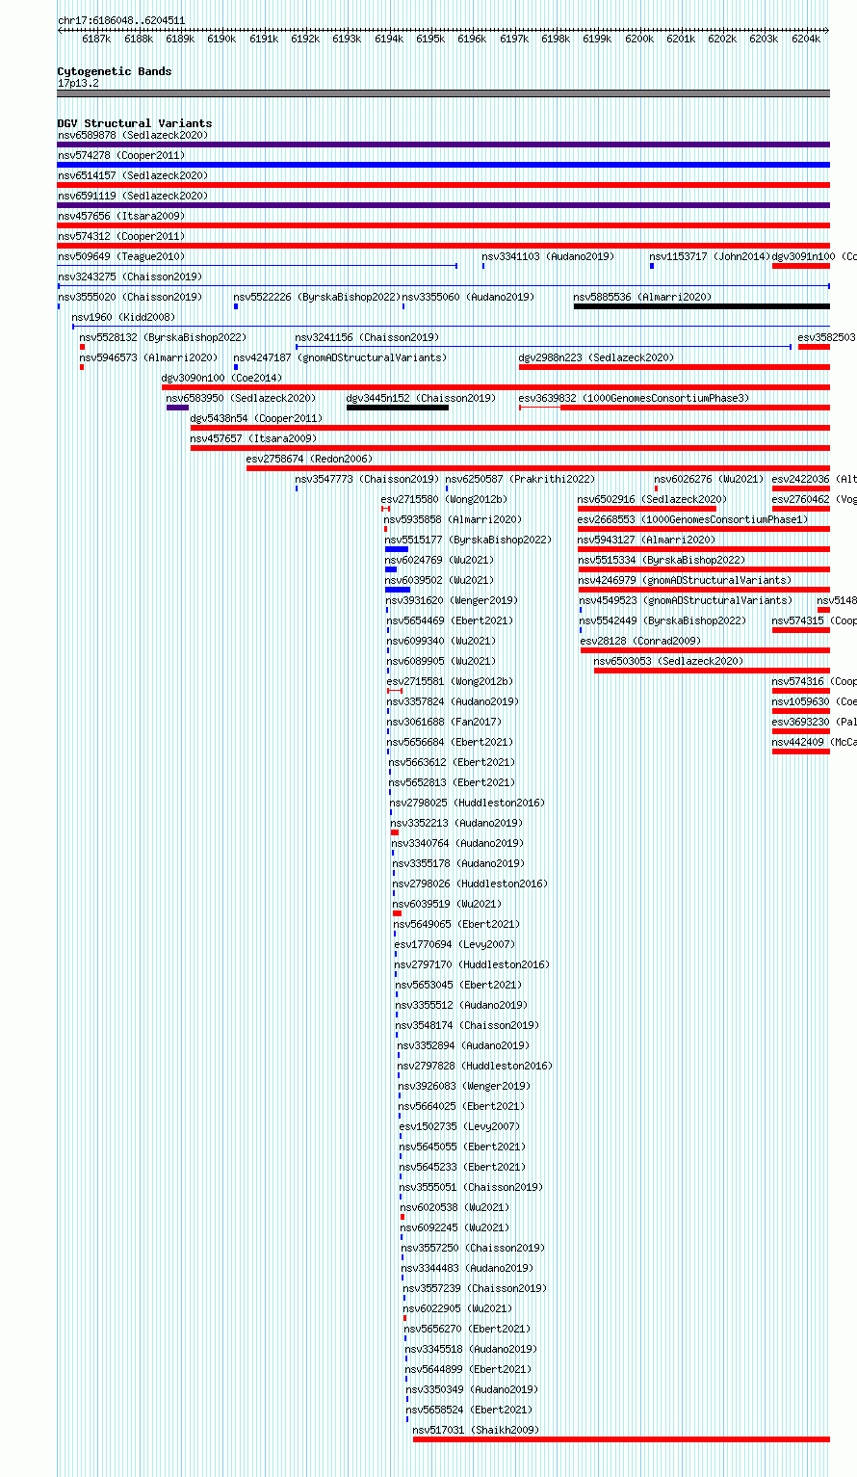Click nsv2798025 (Huddleston2016) label
This screenshot has width=857, height=1477.
[467, 804]
